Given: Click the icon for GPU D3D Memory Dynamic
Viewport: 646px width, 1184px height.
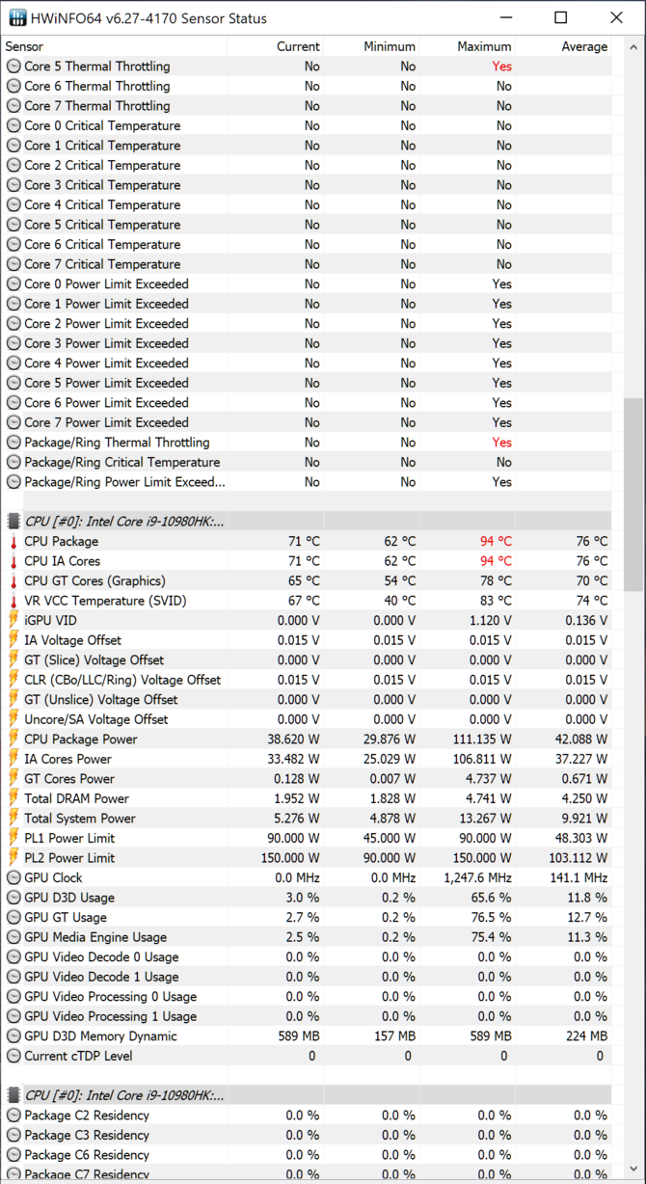Looking at the screenshot, I should pos(13,1036).
